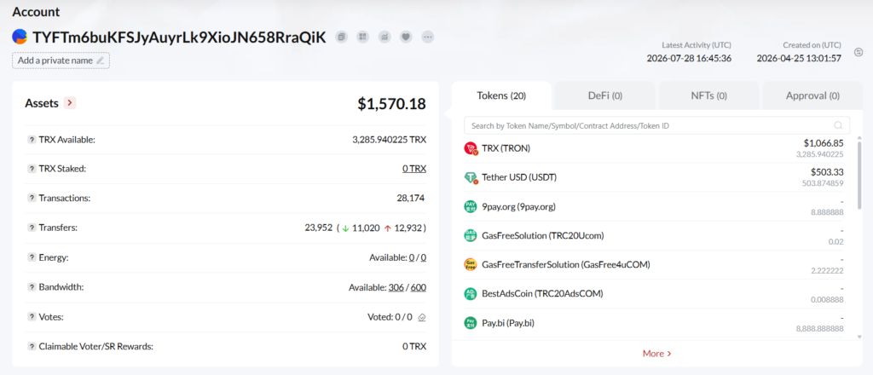Click the BestAdsCoin token logo
Viewport: 873px width, 375px height.
click(471, 294)
